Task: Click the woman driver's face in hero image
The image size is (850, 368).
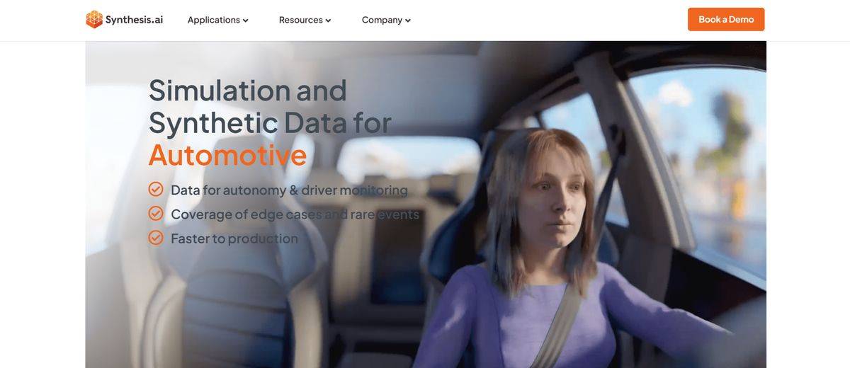Action: [x=552, y=205]
